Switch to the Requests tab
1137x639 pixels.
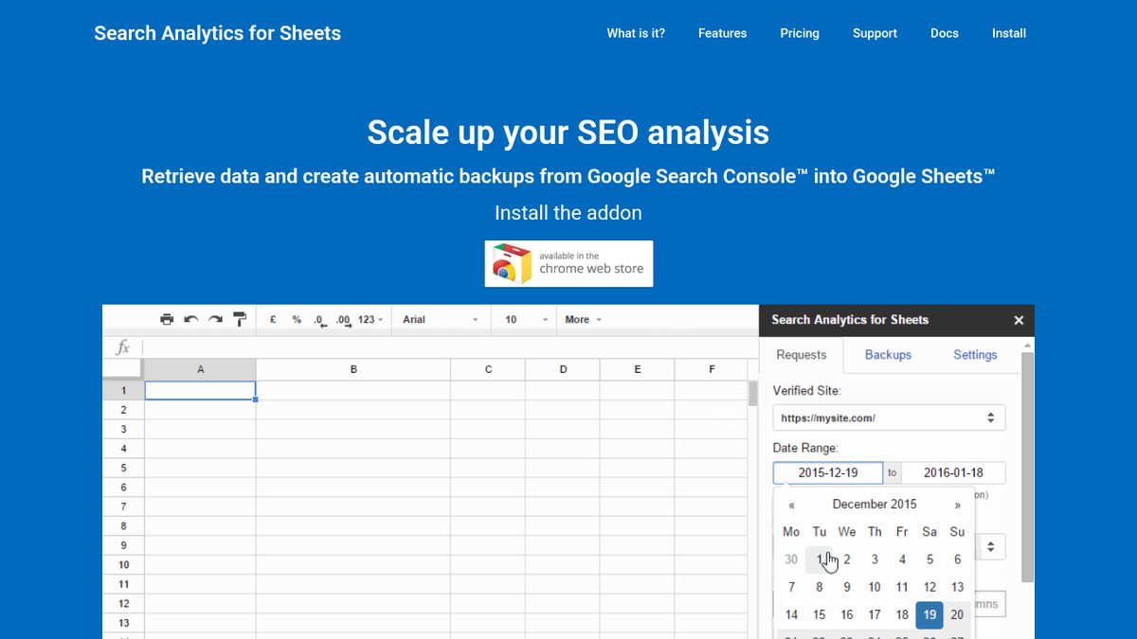[x=802, y=354]
